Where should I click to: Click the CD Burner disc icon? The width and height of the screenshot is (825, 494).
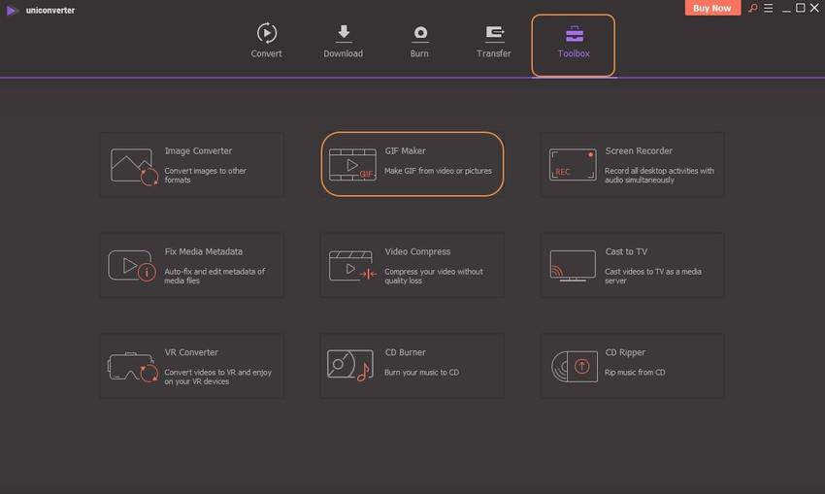351,366
